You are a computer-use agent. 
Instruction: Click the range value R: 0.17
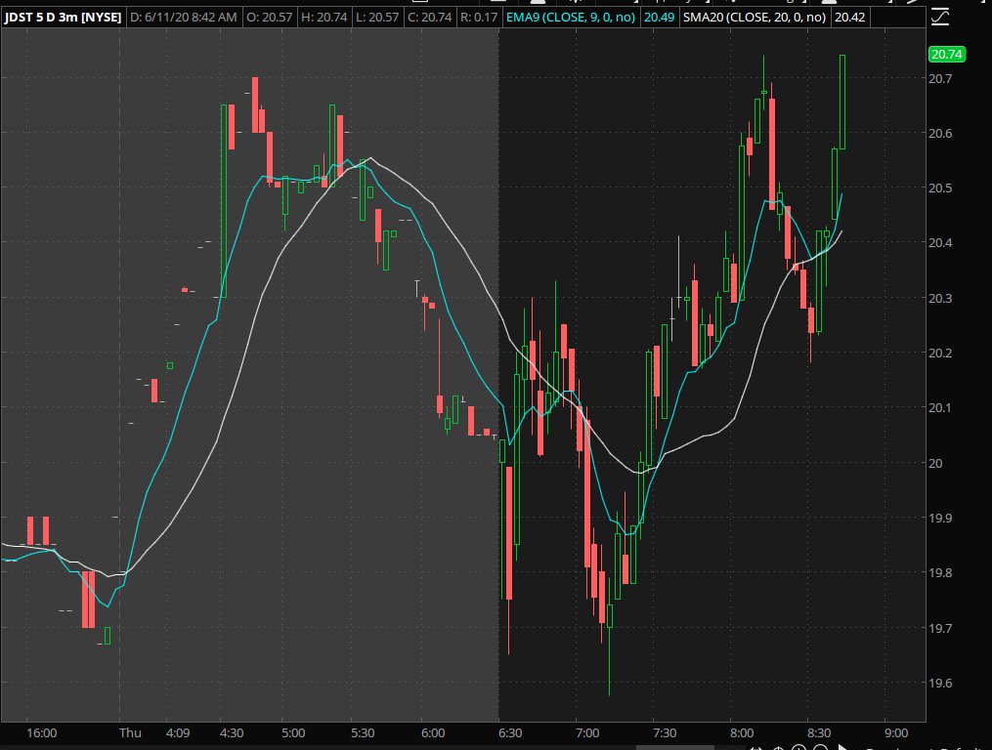pos(479,17)
